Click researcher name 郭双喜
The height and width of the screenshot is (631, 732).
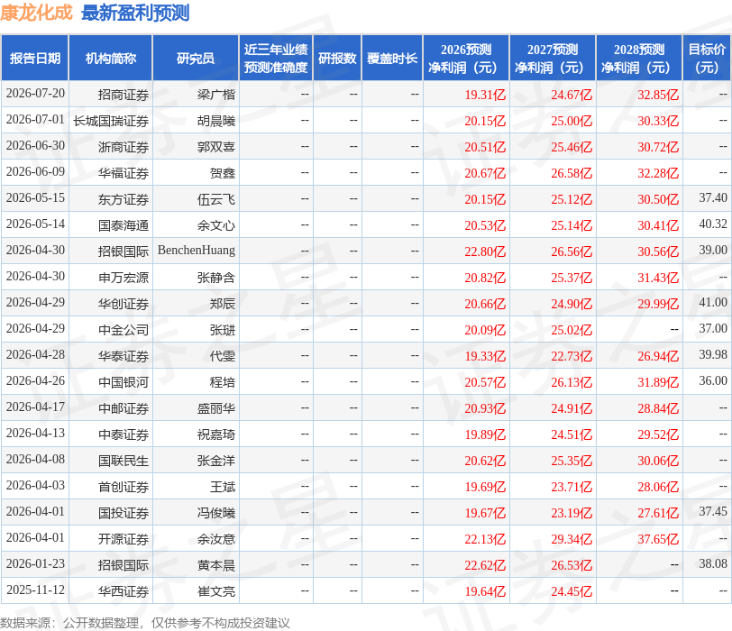tap(216, 147)
